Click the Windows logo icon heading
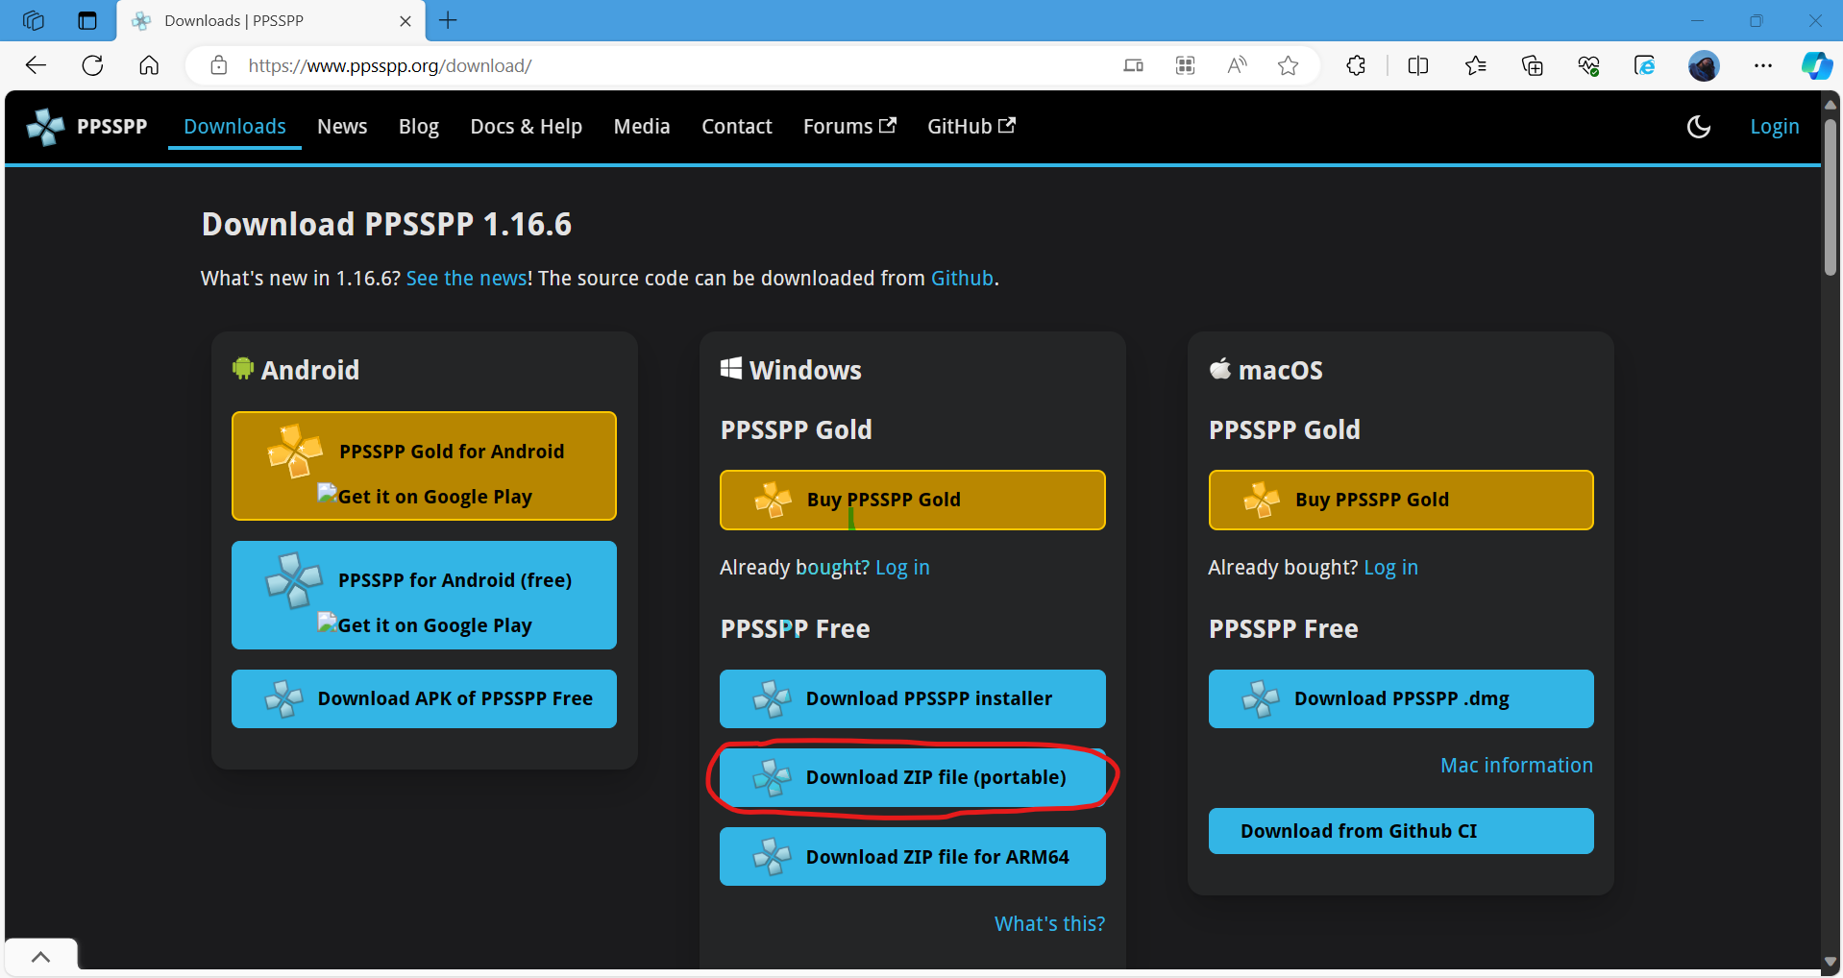This screenshot has height=978, width=1843. pos(731,369)
